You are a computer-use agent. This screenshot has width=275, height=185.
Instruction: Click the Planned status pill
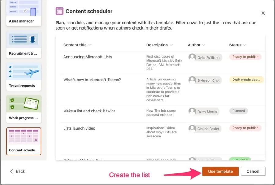[239, 111]
